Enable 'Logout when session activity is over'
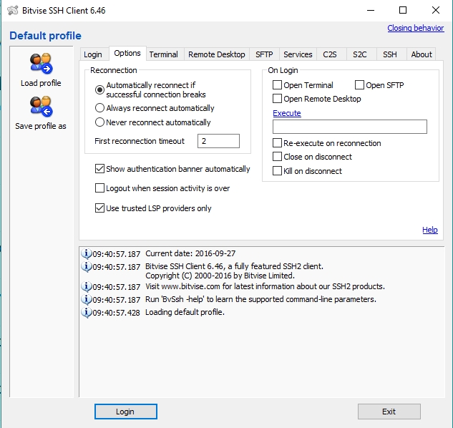This screenshot has width=453, height=428. (99, 188)
